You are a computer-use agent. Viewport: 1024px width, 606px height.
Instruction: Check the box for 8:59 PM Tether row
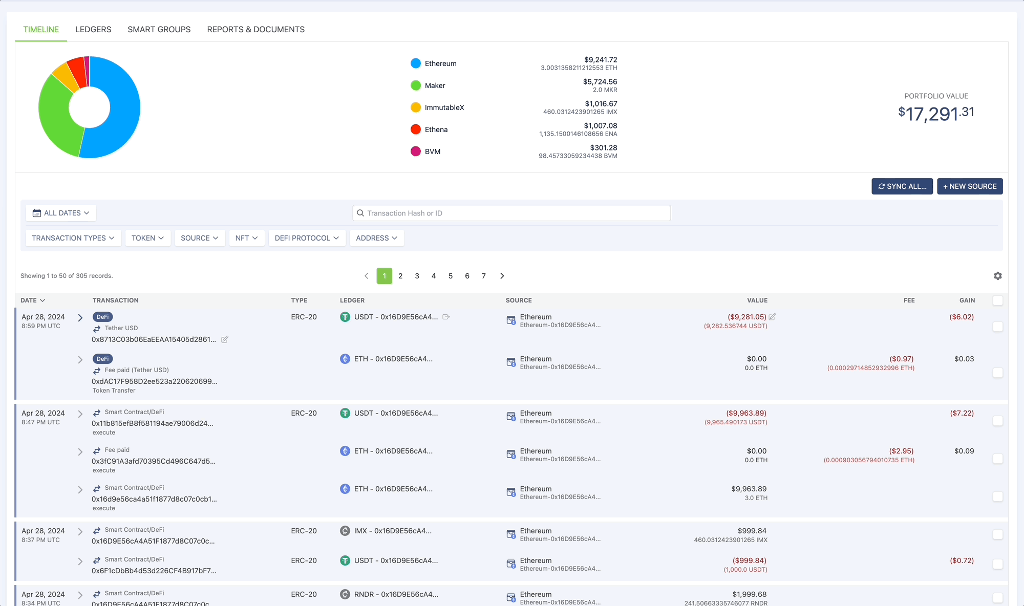(997, 327)
